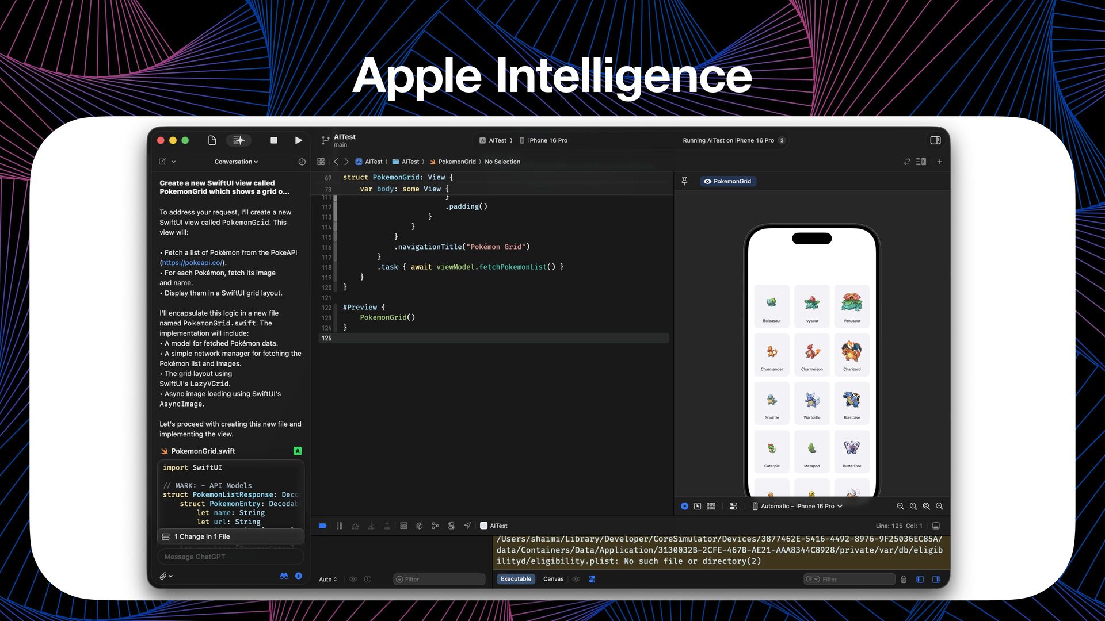Enable live preview with blue play icon

coord(684,506)
